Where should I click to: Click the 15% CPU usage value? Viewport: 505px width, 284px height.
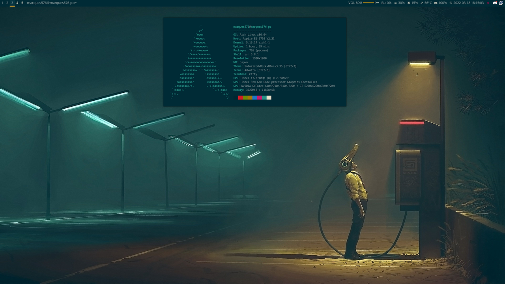tap(415, 3)
